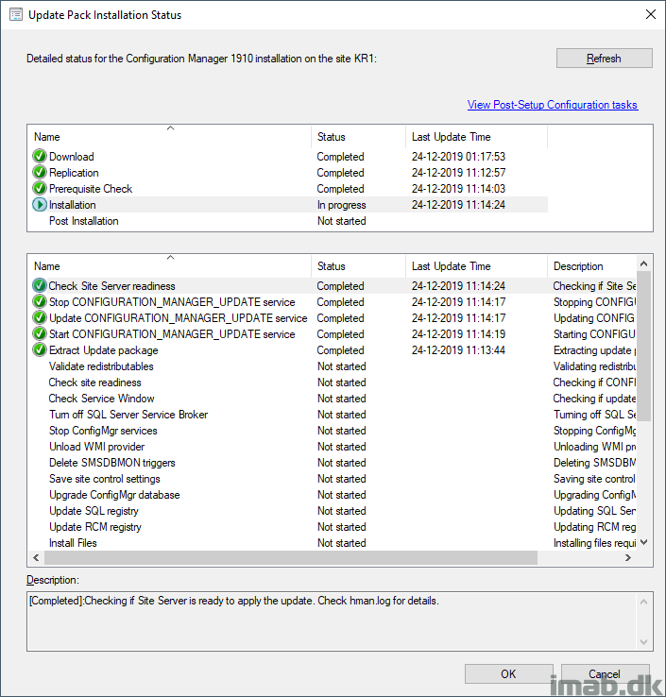Select the Update SQL registry row
666x697 pixels.
point(333,511)
